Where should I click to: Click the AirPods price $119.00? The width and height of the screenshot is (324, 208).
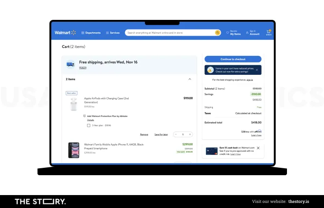coord(188,98)
